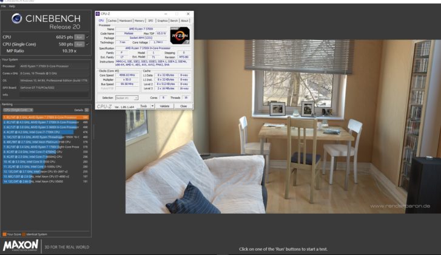Viewport: 441px width, 255px height.
Task: Click the 6025 pts CPU score
Action: tap(64, 37)
